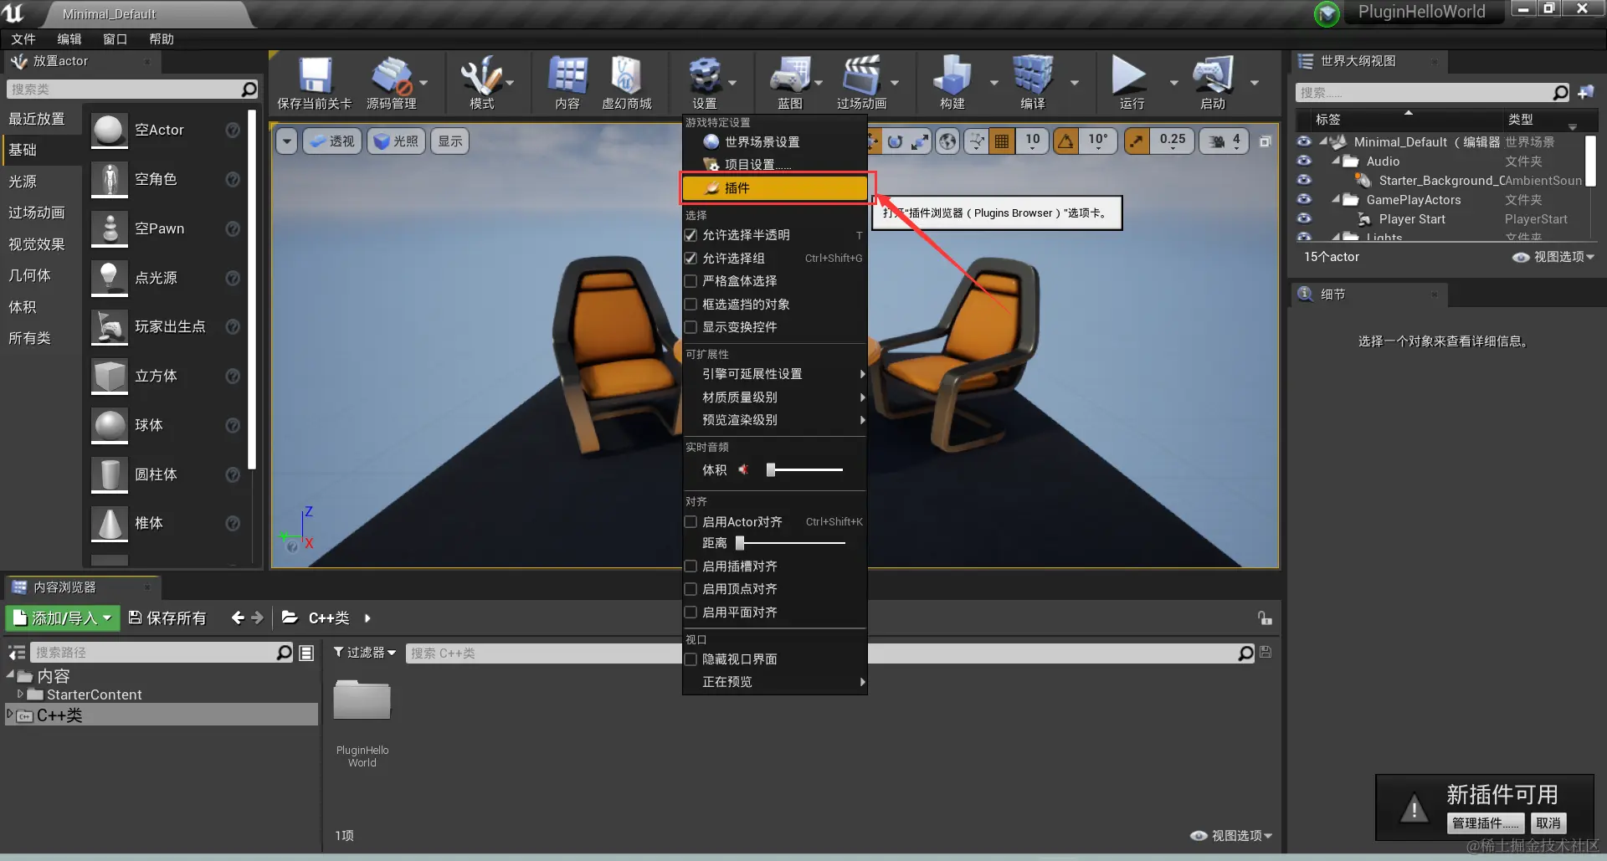Screen dimensions: 1607x861
Task: Enable the 启用顶点对齐 checkbox
Action: point(691,589)
